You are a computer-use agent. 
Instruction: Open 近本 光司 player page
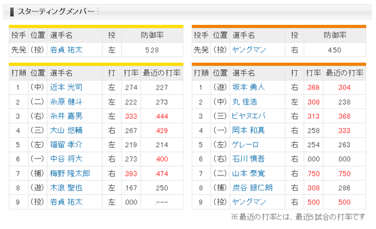[x=66, y=87]
